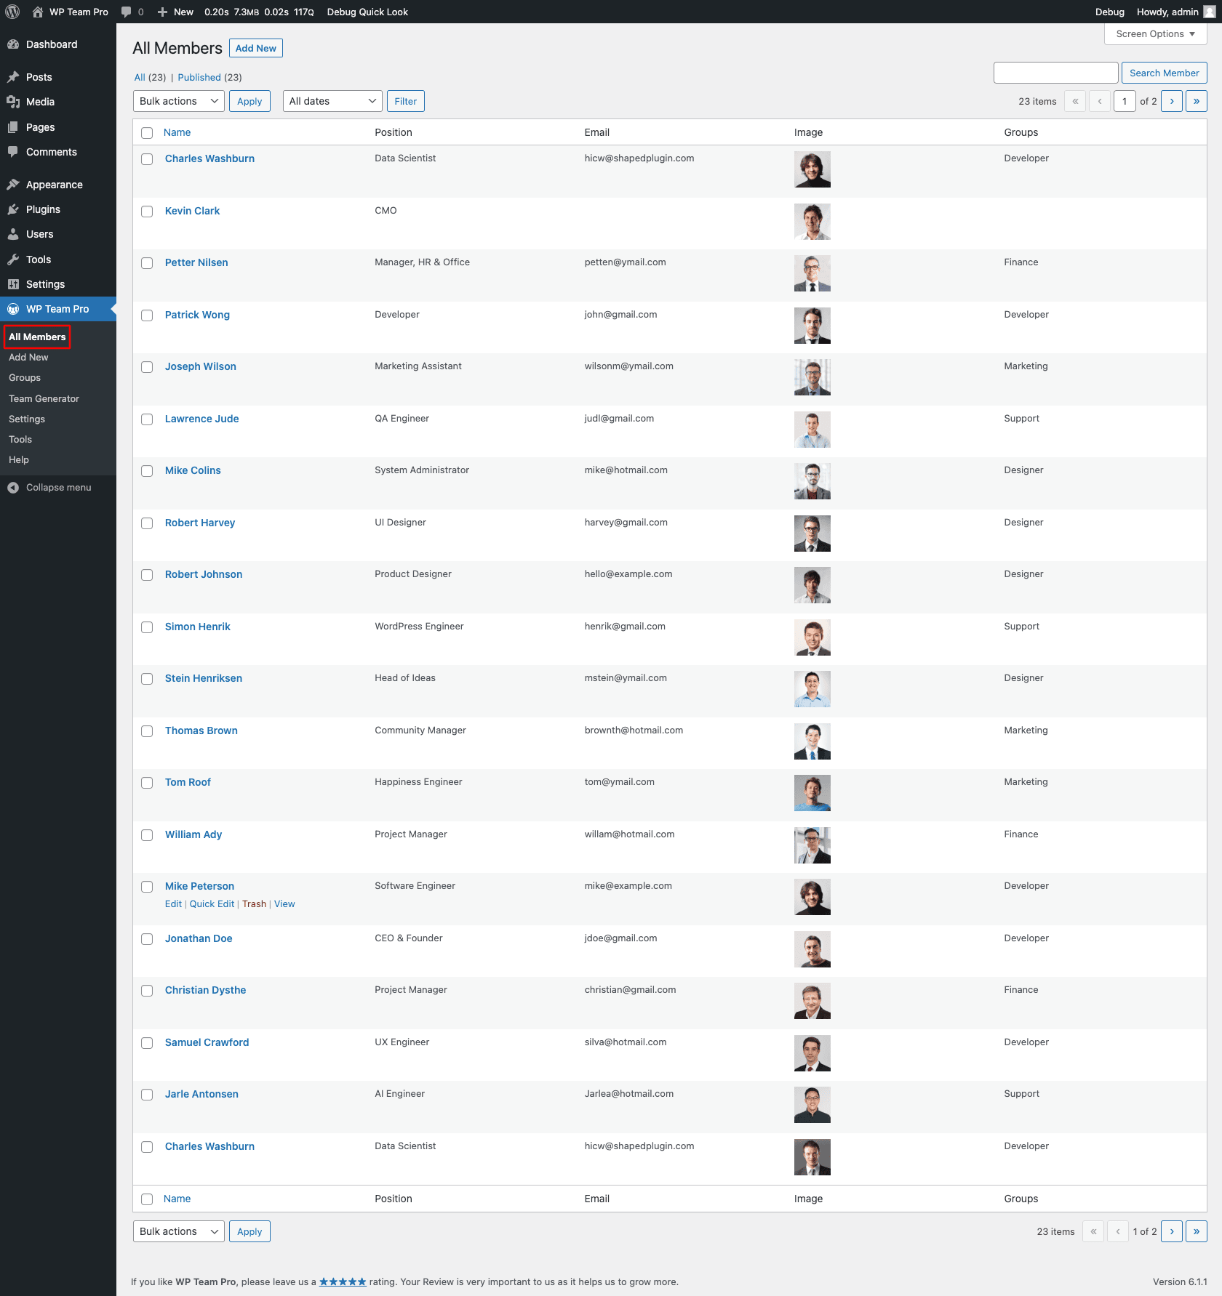Tick the checkbox for Charles Washburn

147,158
